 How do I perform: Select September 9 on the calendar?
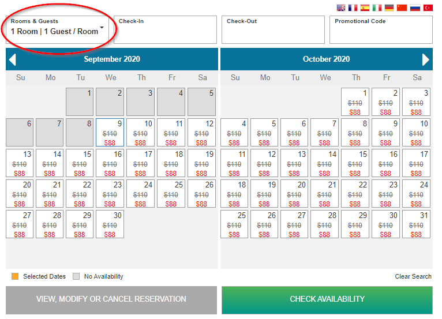point(110,133)
